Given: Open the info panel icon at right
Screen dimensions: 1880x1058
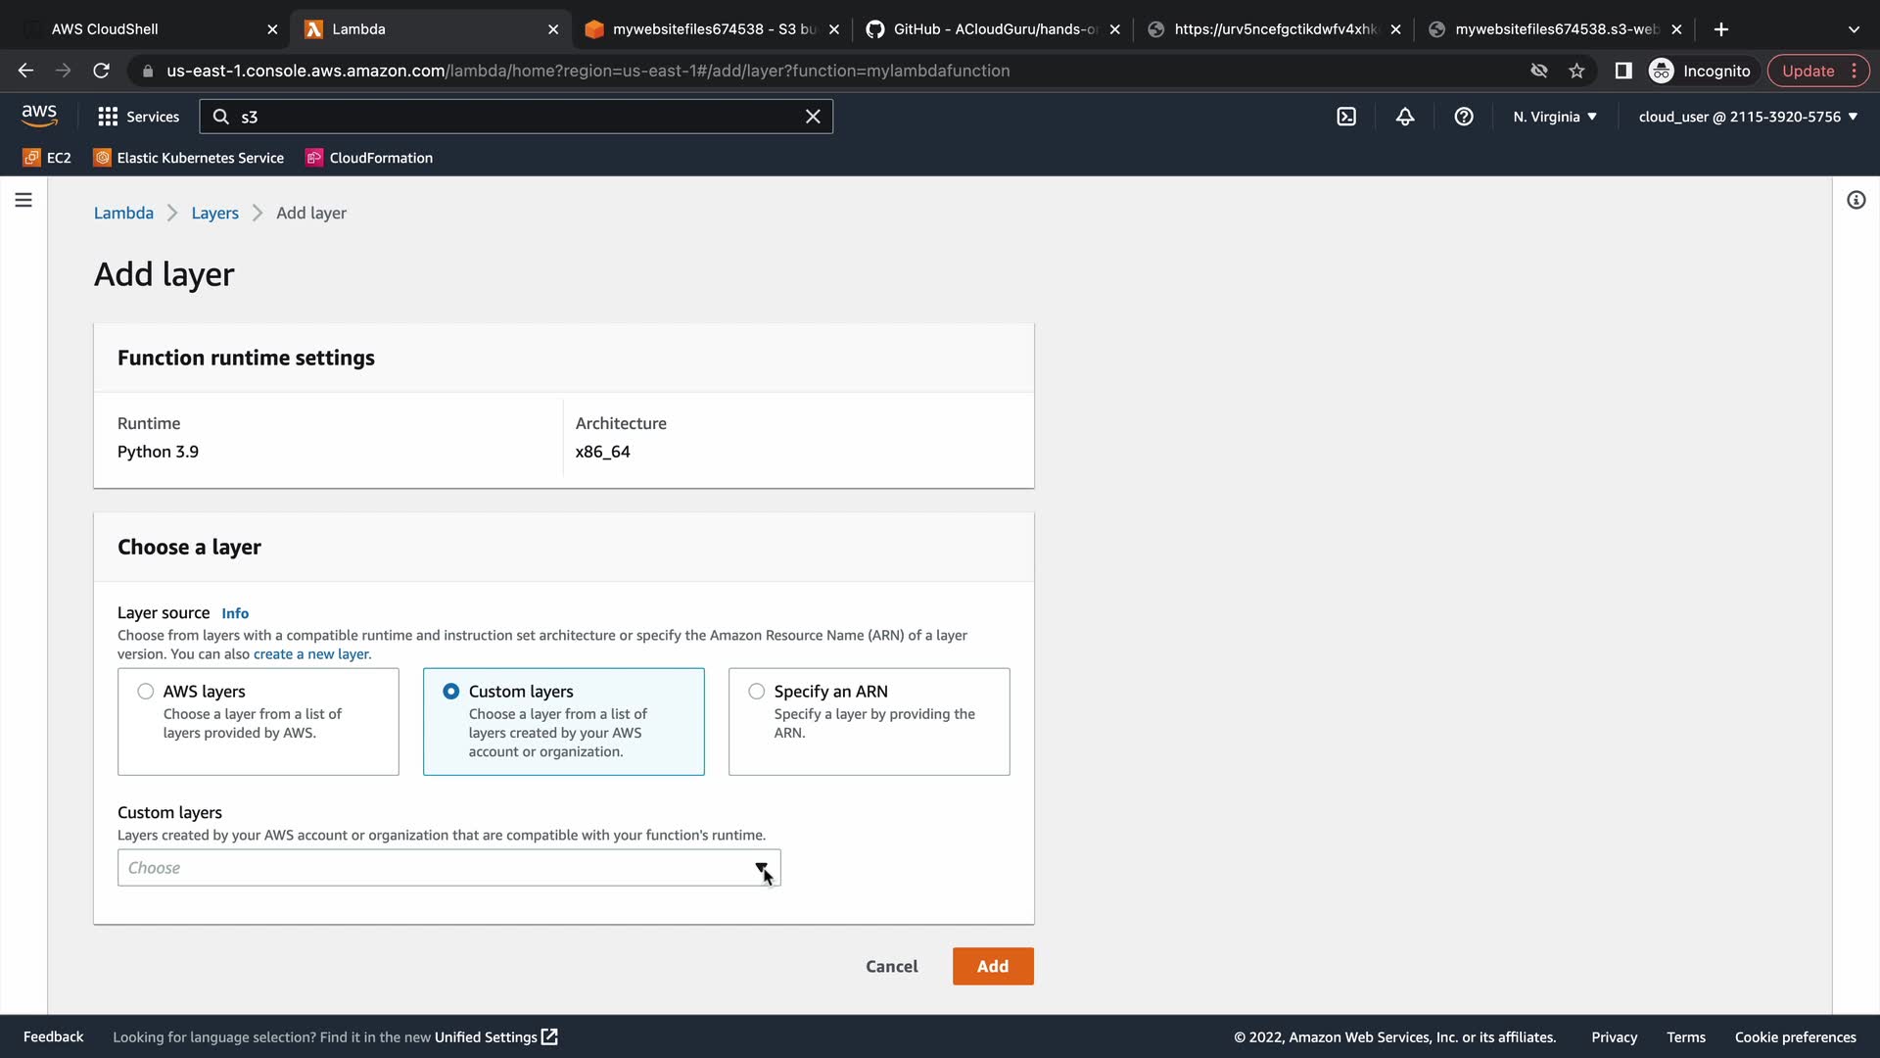Looking at the screenshot, I should tap(1856, 200).
